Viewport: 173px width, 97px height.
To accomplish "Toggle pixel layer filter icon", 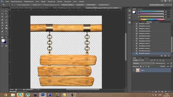I will point(152,60).
